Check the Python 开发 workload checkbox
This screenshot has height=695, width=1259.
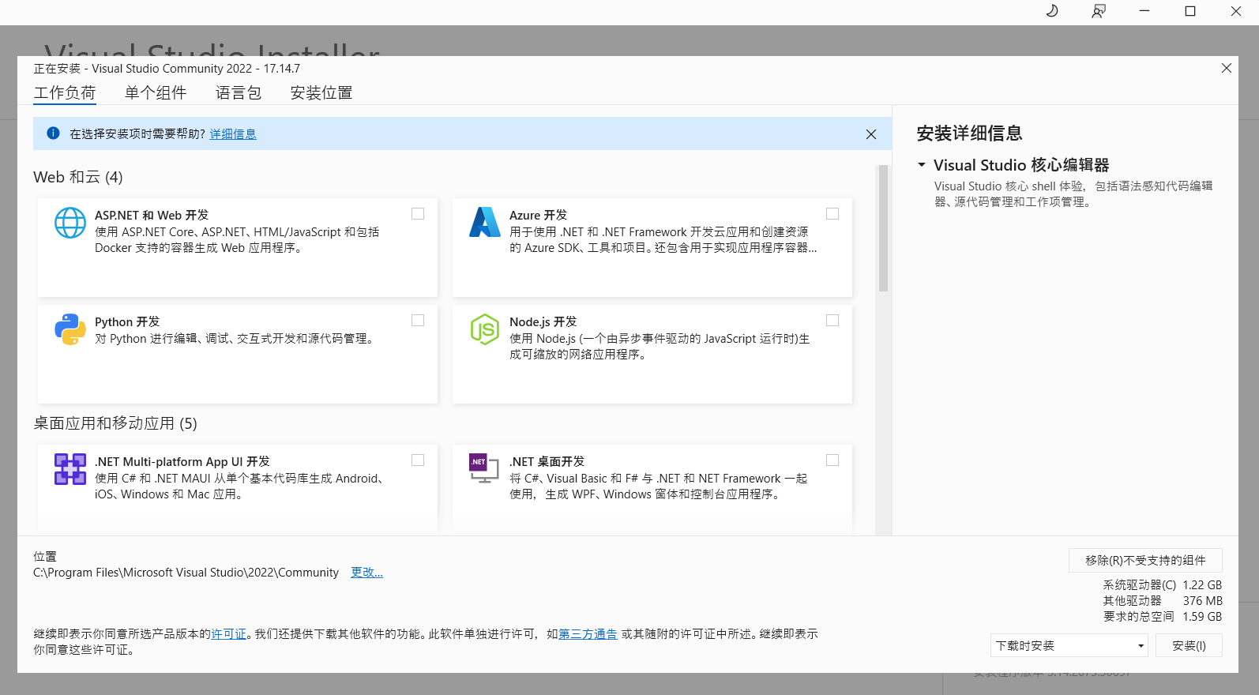click(418, 321)
